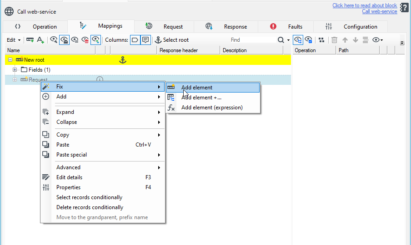Toggle the eye with tree structure icon
This screenshot has height=245, width=411.
tap(298, 40)
